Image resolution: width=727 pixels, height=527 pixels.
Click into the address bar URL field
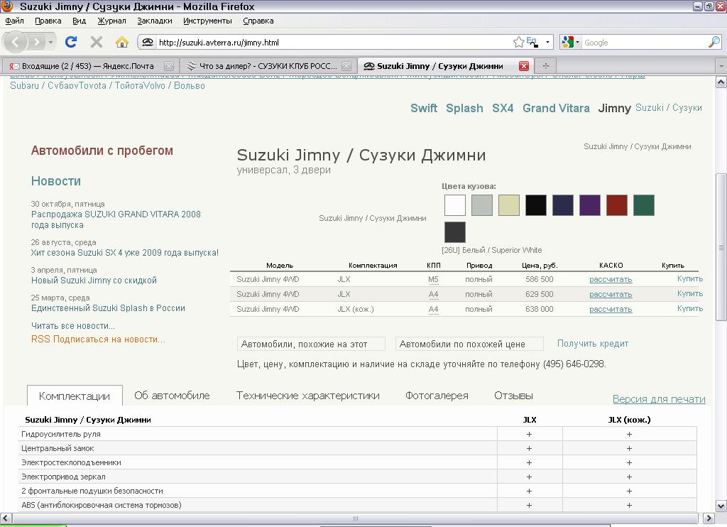(334, 42)
